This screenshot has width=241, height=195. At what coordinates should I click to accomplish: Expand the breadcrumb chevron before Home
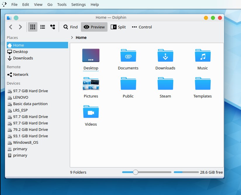(72, 37)
